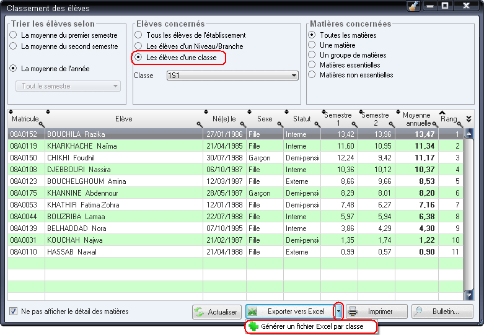Click search magnifier in Elève column header
Image resolution: width=484 pixels, height=335 pixels.
(200, 124)
